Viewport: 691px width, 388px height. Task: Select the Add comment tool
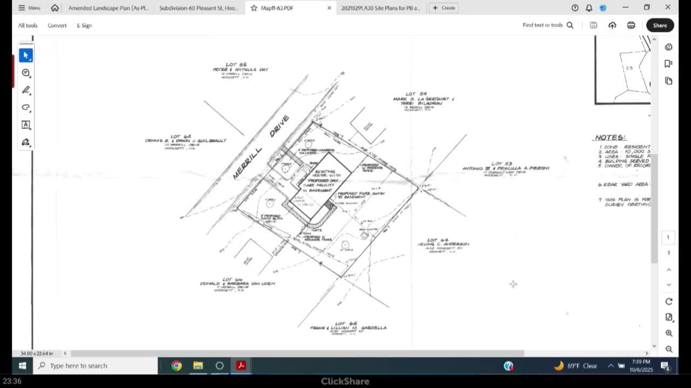point(26,73)
